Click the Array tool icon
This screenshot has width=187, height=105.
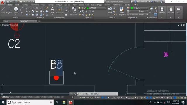(41, 15)
